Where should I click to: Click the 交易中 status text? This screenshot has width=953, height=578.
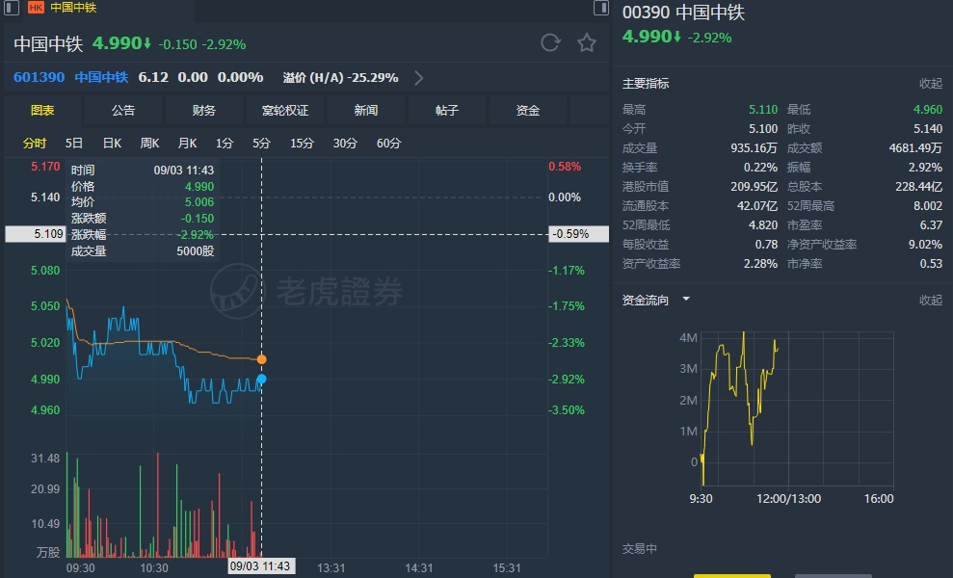point(640,549)
